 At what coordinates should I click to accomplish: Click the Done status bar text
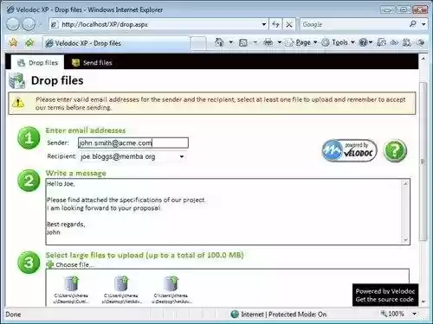pos(13,314)
